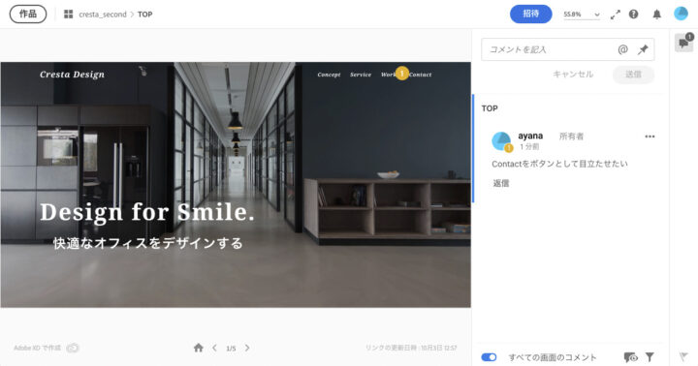Image resolution: width=698 pixels, height=366 pixels.
Task: Open the three-dot menu on ayana's comment
Action: (x=650, y=137)
